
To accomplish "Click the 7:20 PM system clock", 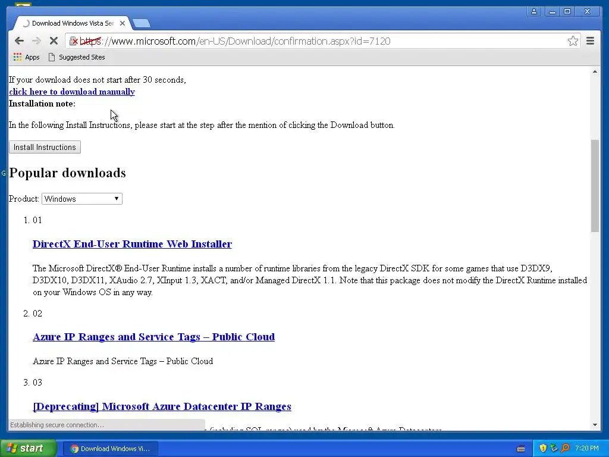I will click(587, 449).
